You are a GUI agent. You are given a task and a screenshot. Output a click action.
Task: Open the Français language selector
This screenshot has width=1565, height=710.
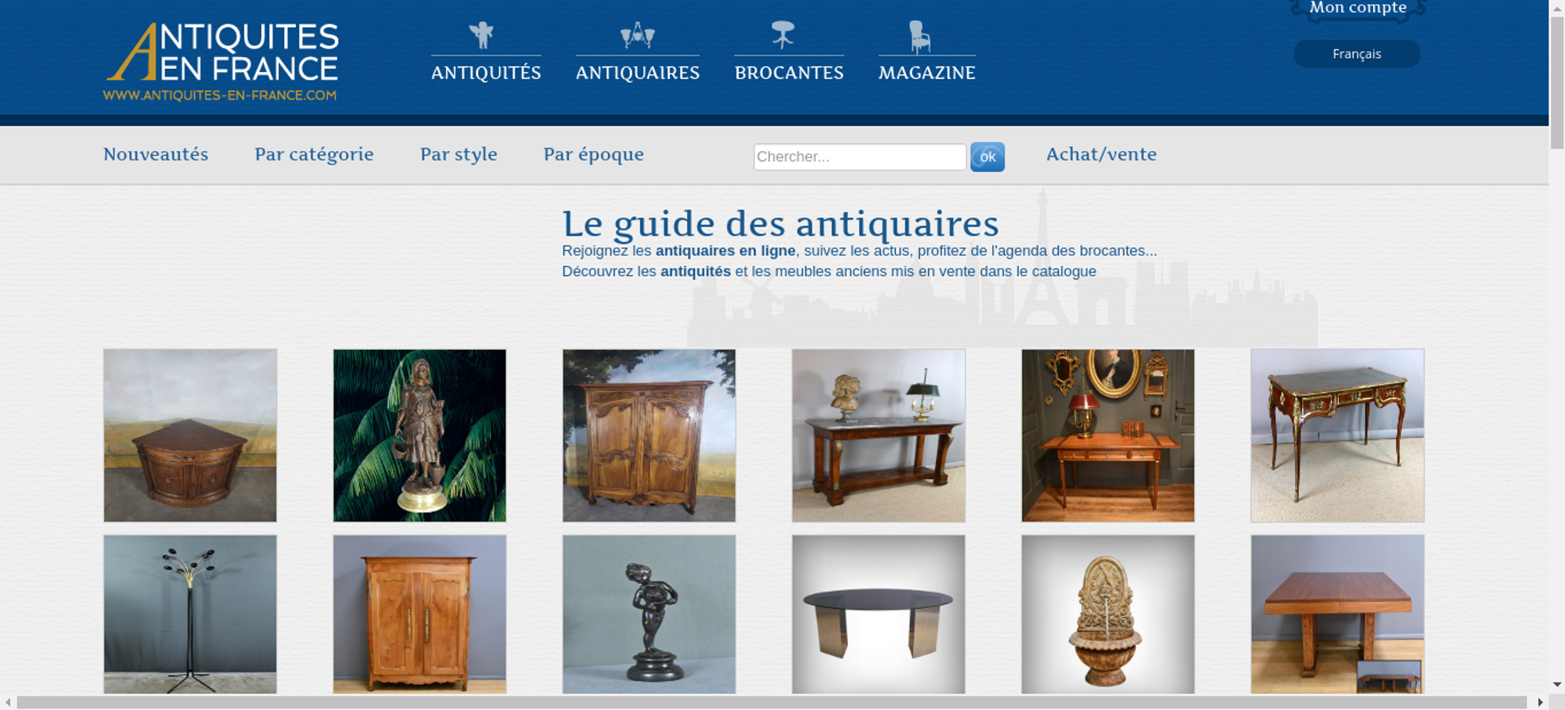pos(1357,54)
